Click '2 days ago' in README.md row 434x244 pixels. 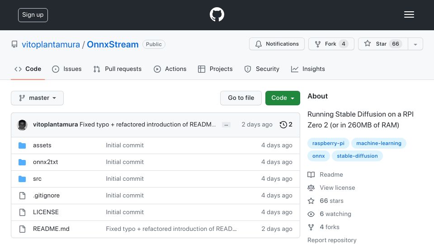(277, 229)
